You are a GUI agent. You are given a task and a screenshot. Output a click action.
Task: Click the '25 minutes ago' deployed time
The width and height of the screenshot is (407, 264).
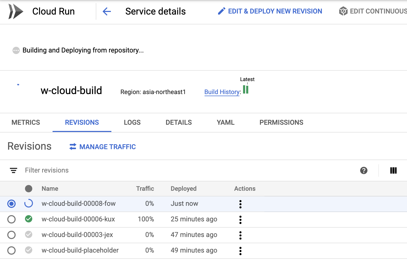[x=194, y=219]
